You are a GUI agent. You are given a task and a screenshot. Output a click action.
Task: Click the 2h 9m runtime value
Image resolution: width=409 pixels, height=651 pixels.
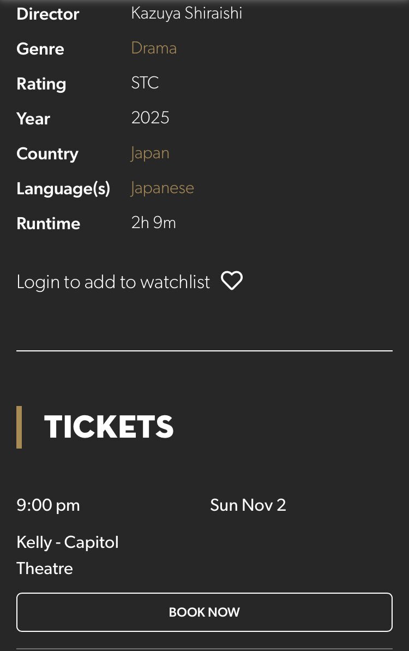153,223
